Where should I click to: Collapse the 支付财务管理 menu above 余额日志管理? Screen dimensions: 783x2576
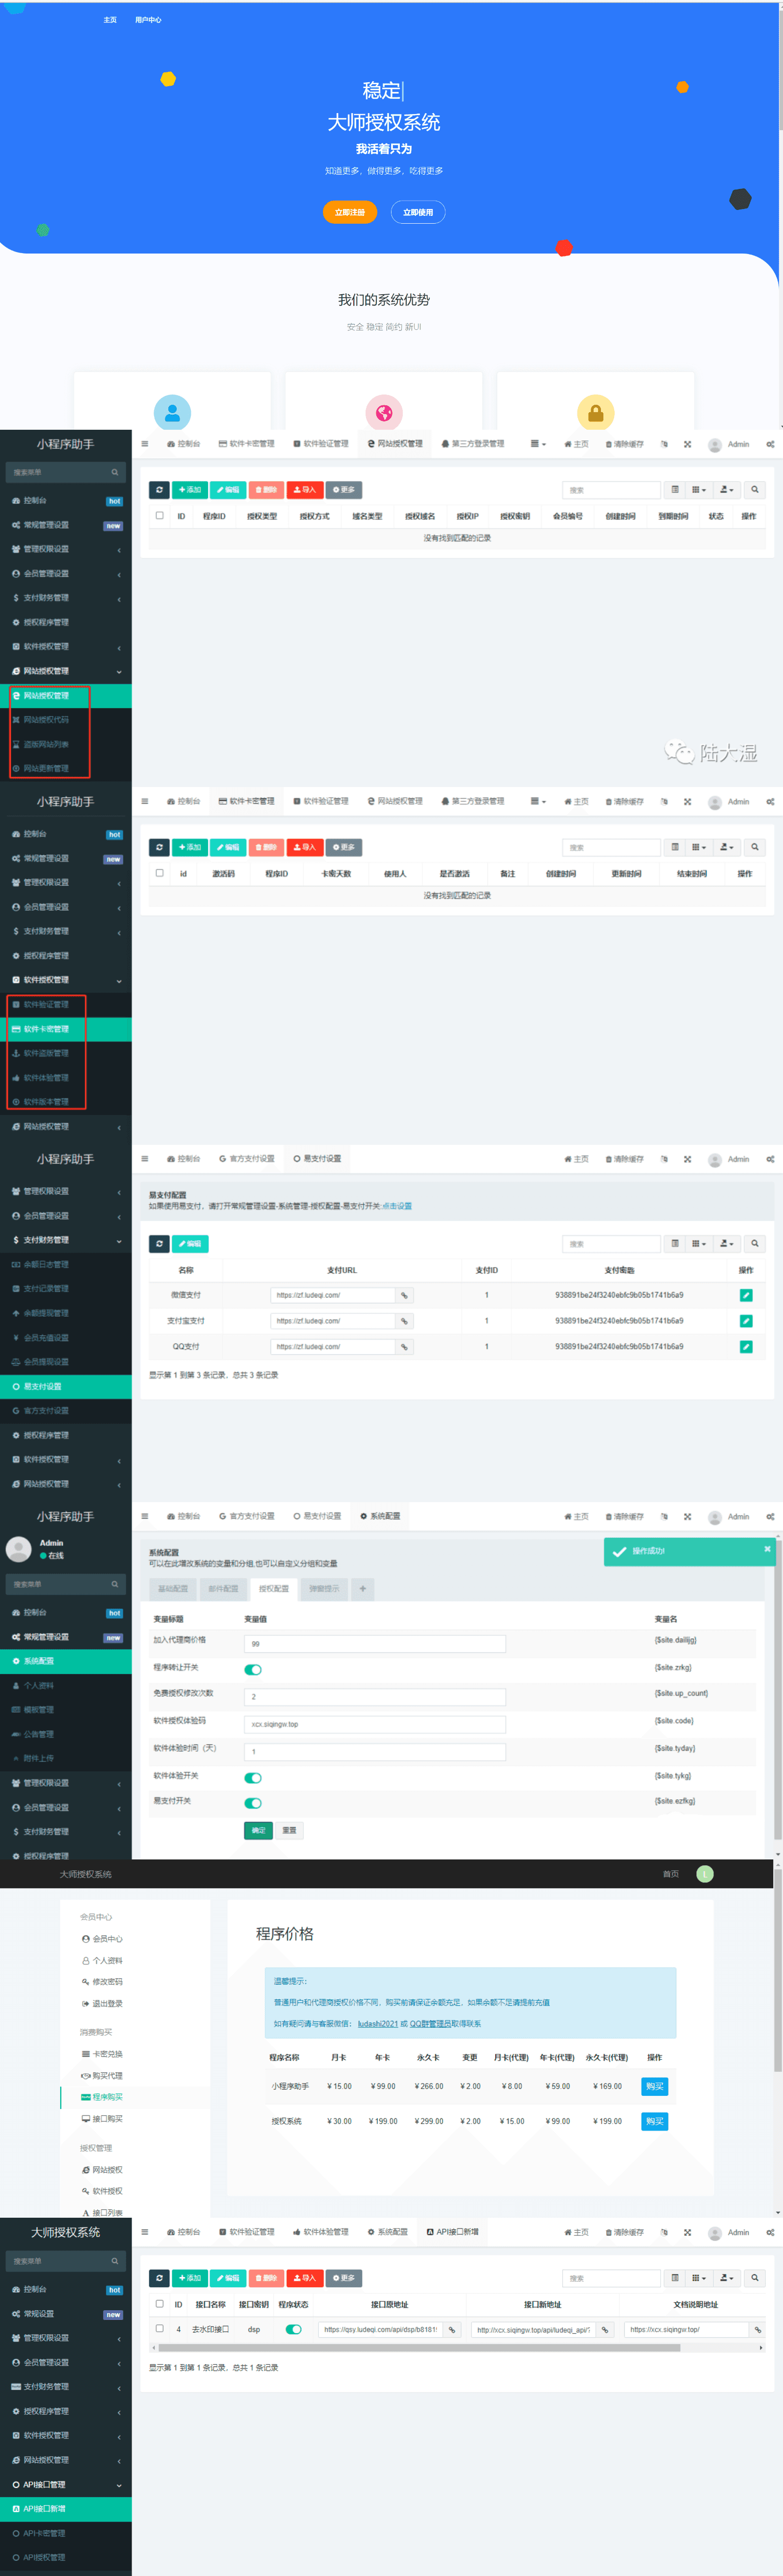(x=65, y=1240)
